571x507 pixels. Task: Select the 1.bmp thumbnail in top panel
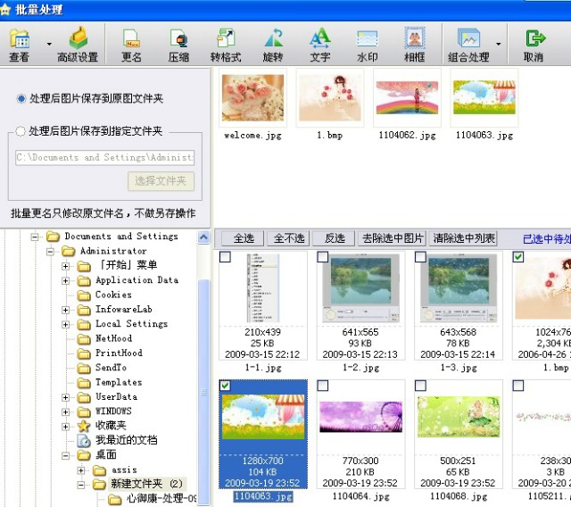point(330,97)
